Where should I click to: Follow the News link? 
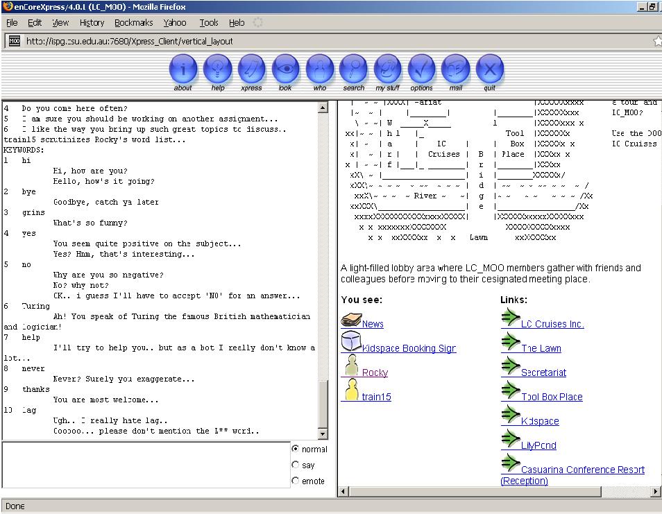click(373, 324)
